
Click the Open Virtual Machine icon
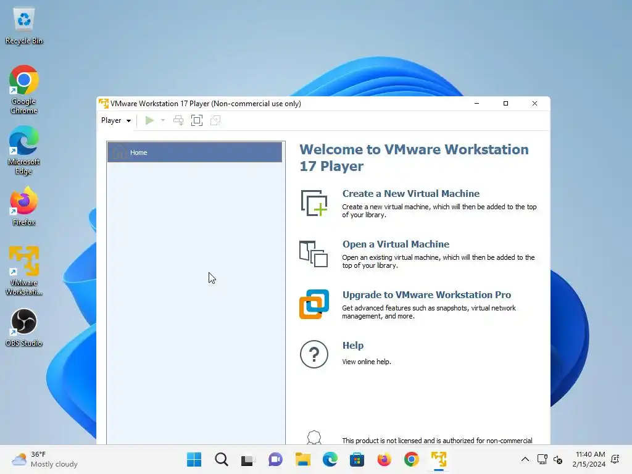tap(314, 254)
